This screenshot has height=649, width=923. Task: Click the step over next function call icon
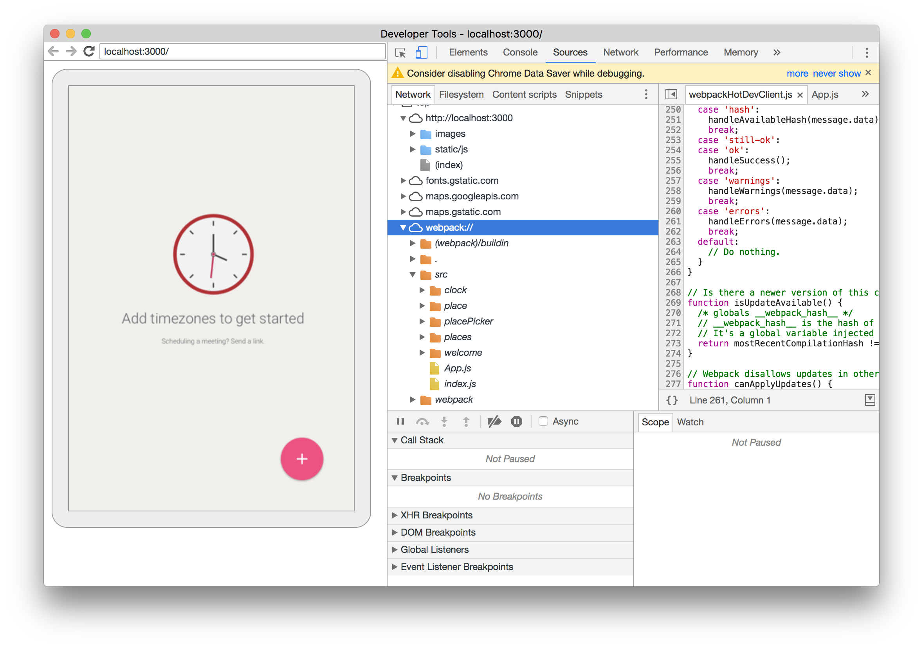(423, 421)
